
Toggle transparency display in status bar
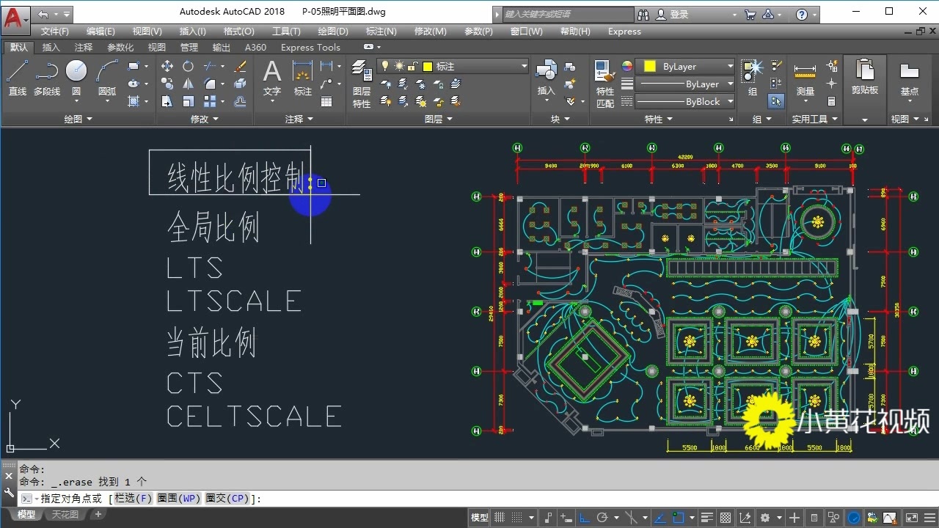(725, 518)
